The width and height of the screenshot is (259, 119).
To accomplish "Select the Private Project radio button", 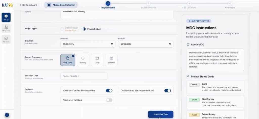I will tap(84, 29).
